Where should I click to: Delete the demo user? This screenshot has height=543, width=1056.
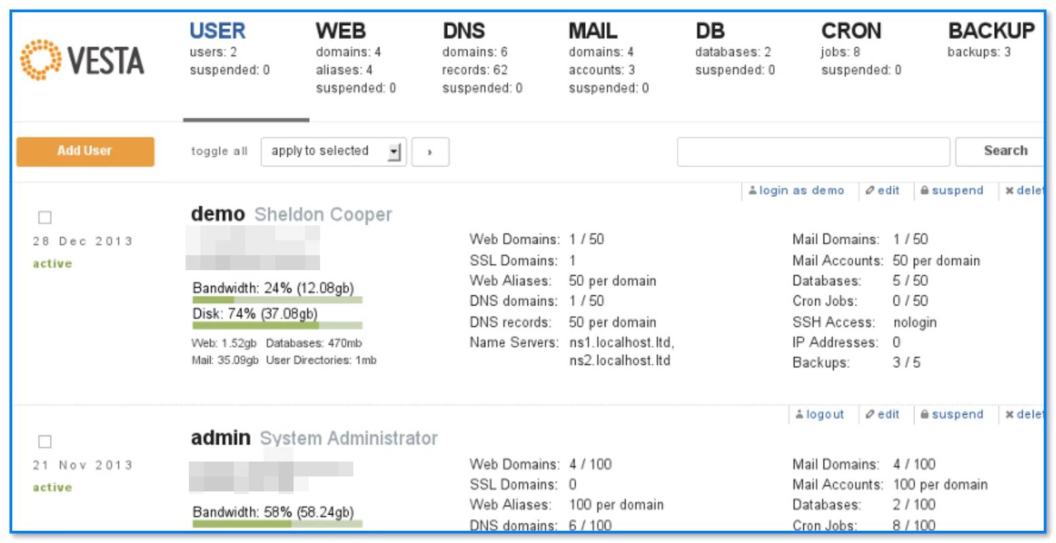point(1024,191)
